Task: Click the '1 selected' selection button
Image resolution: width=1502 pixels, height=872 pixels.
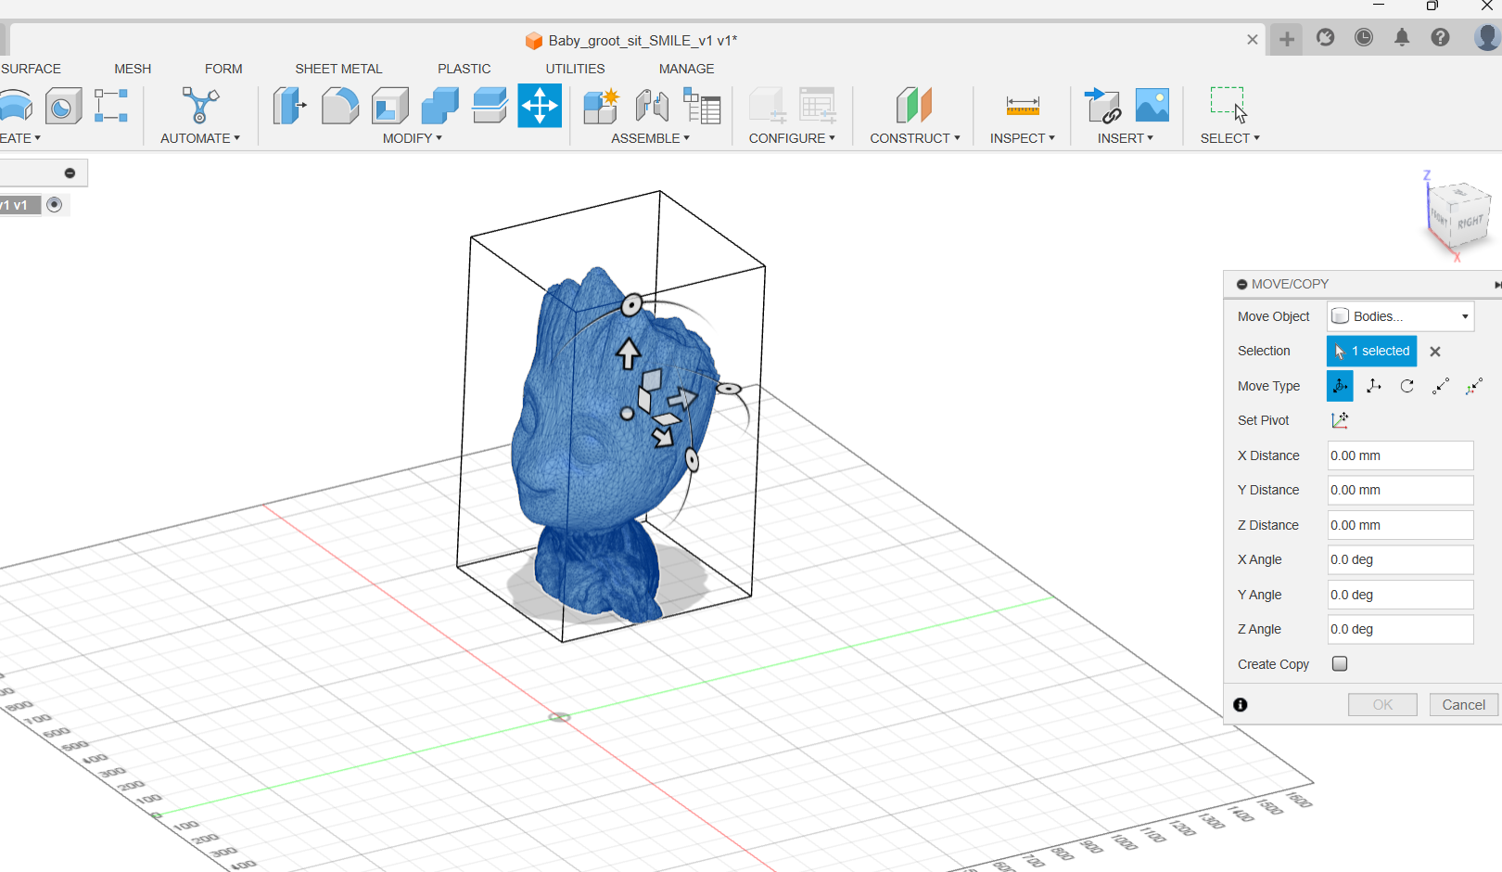Action: pyautogui.click(x=1371, y=351)
